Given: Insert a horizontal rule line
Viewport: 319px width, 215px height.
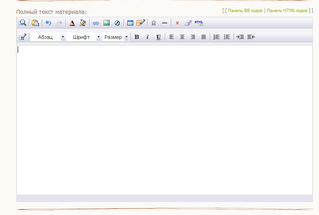Looking at the screenshot, I should (164, 23).
